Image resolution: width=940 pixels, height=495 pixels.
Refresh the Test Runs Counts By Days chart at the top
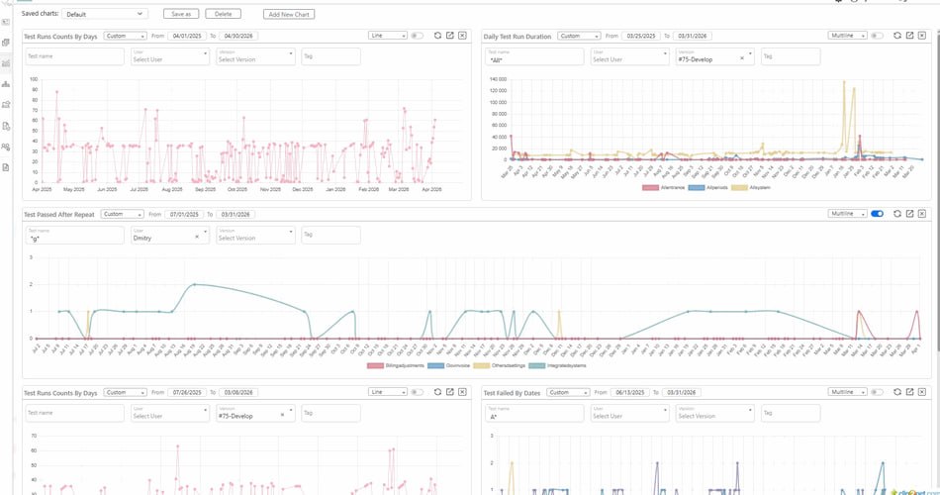[x=437, y=36]
